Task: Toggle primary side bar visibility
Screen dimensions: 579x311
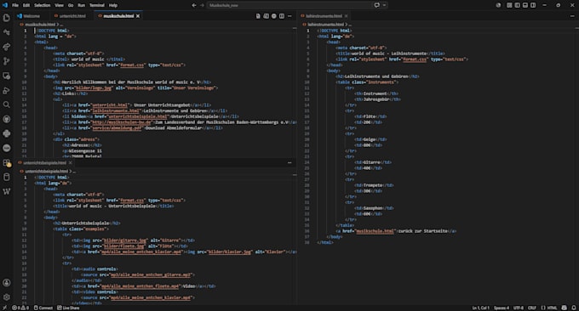Action: [x=518, y=5]
